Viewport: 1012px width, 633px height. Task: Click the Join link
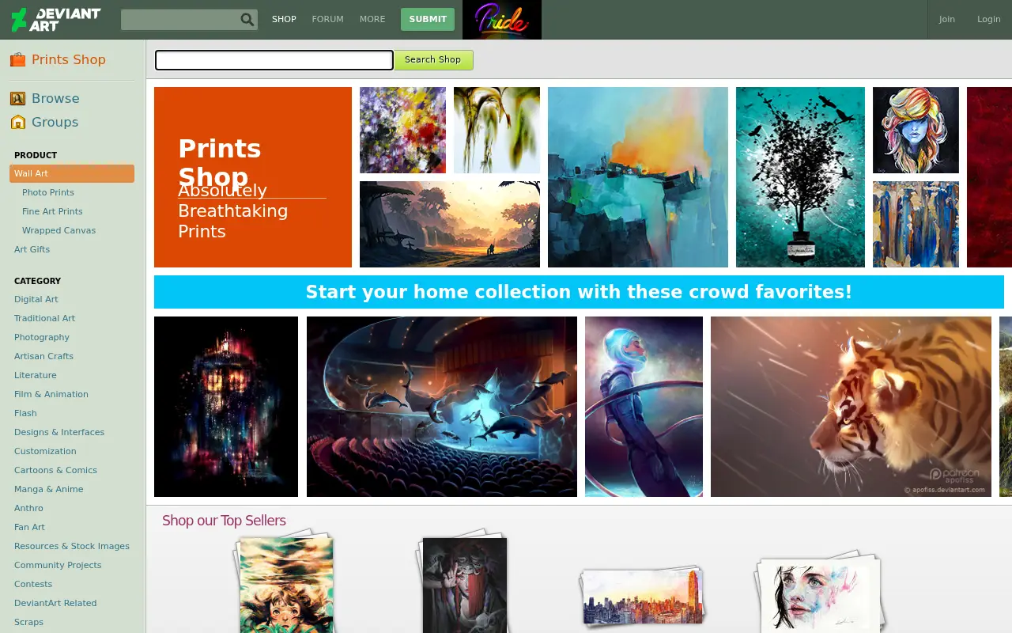pos(947,19)
